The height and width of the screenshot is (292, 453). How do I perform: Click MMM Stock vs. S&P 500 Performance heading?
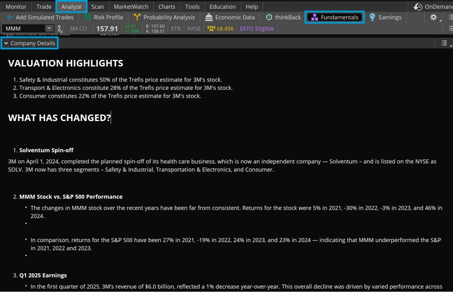click(71, 197)
